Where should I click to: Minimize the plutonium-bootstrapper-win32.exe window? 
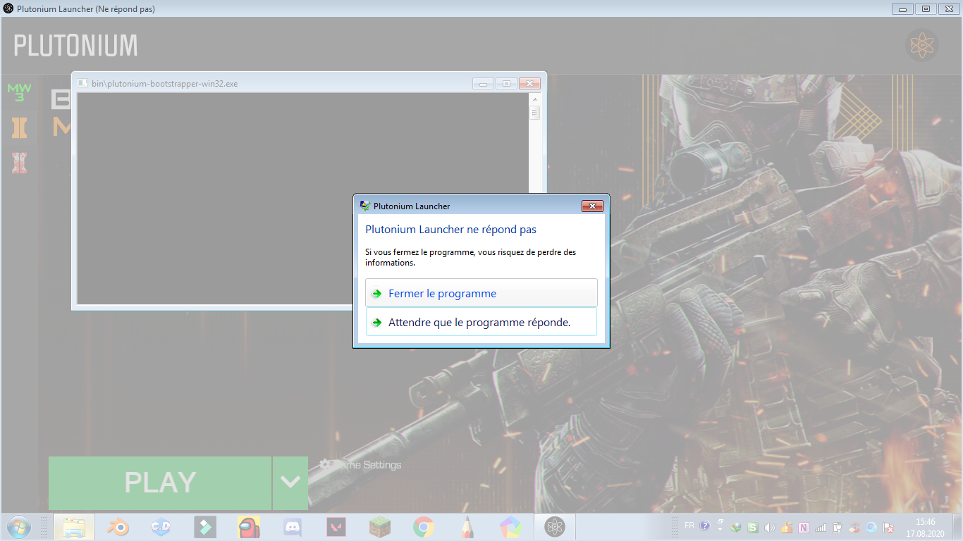tap(483, 83)
